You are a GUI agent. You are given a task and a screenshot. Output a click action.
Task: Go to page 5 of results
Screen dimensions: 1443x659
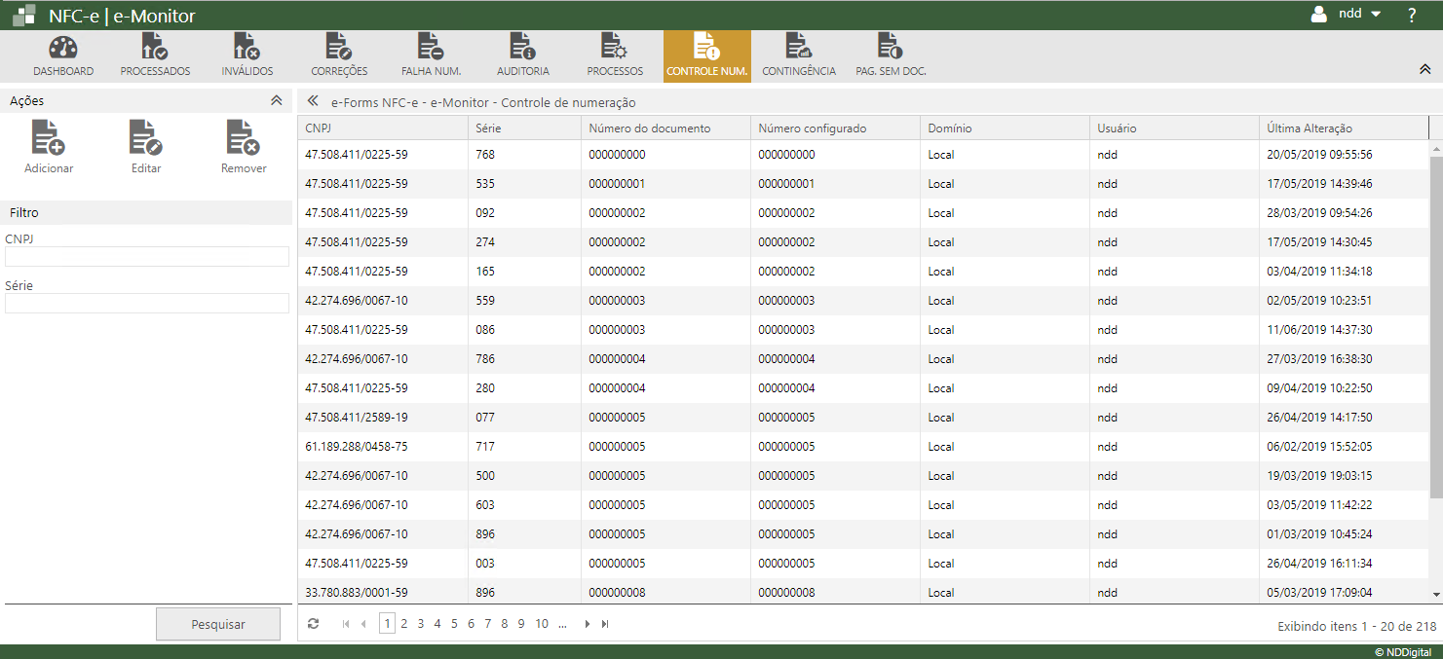click(x=454, y=624)
